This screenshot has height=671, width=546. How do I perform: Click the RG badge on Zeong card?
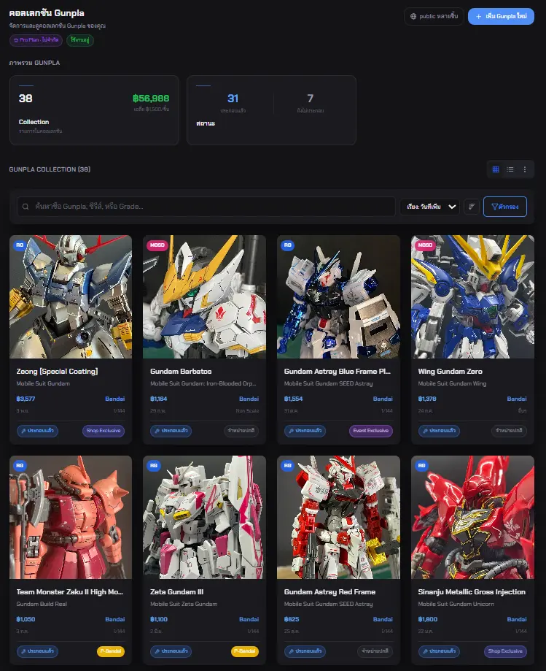pyautogui.click(x=20, y=245)
